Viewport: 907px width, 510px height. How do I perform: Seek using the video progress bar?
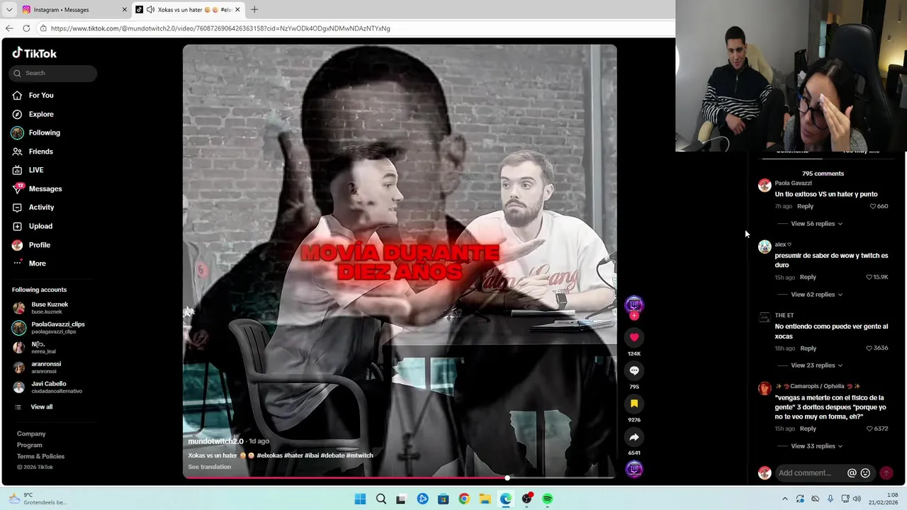coord(400,477)
